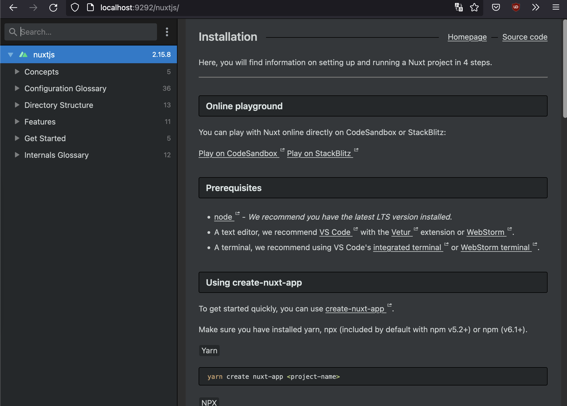Open the three-dot menu beside search
Viewport: 567px width, 406px height.
167,32
